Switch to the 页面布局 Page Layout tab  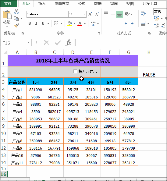tap(62, 4)
